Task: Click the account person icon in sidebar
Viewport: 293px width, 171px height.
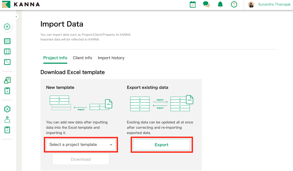Action: (7, 119)
